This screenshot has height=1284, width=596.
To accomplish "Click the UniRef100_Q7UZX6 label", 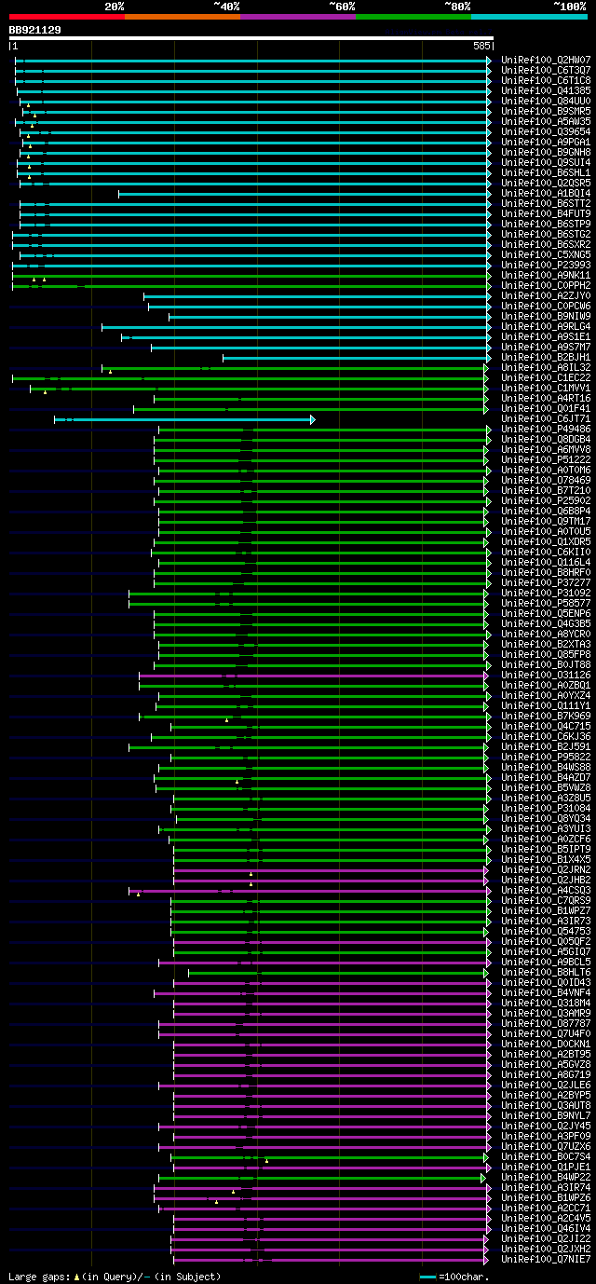I will [546, 1146].
